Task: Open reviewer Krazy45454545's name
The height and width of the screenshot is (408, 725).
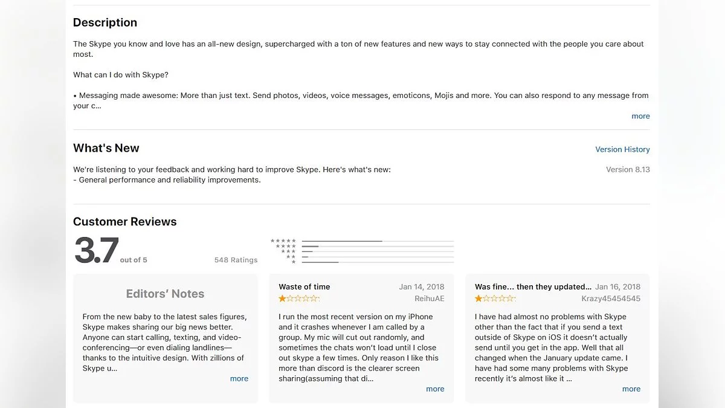Action: coord(611,299)
